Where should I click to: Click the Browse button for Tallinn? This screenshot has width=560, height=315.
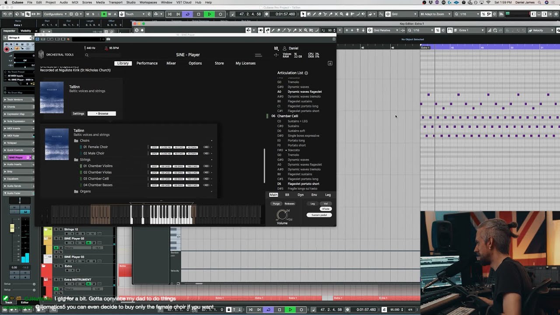(x=101, y=113)
